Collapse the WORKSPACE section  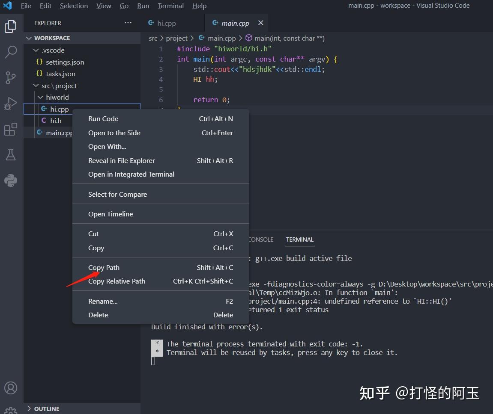pyautogui.click(x=29, y=38)
